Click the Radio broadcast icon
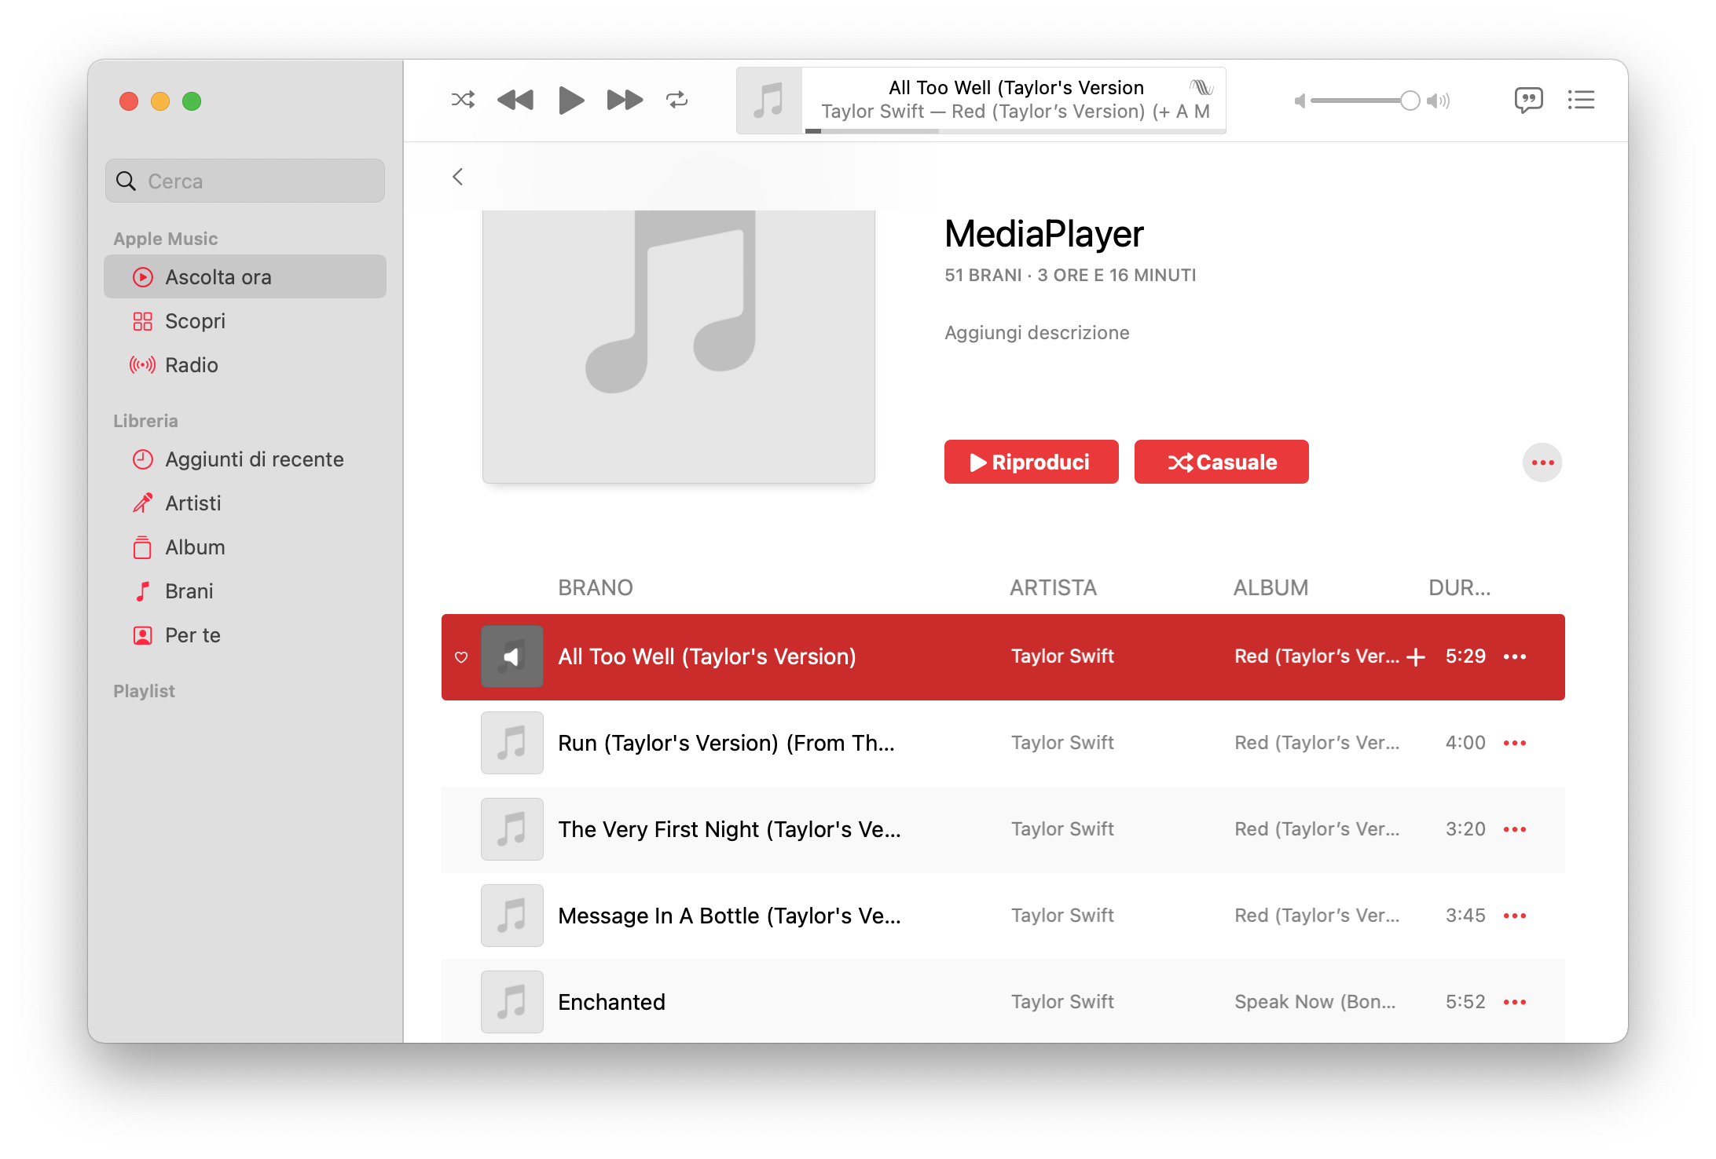Viewport: 1716px width, 1159px height. (143, 365)
